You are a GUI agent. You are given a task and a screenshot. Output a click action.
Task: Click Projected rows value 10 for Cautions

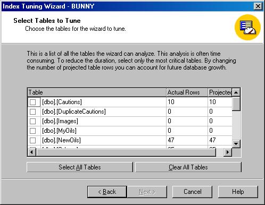click(212, 102)
